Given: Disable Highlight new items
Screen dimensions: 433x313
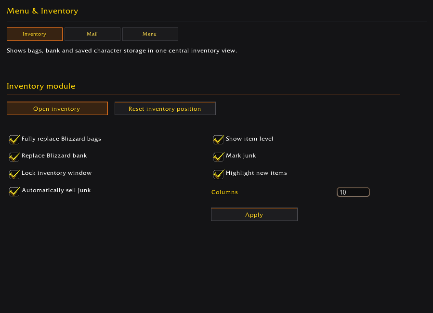Looking at the screenshot, I should pyautogui.click(x=219, y=174).
